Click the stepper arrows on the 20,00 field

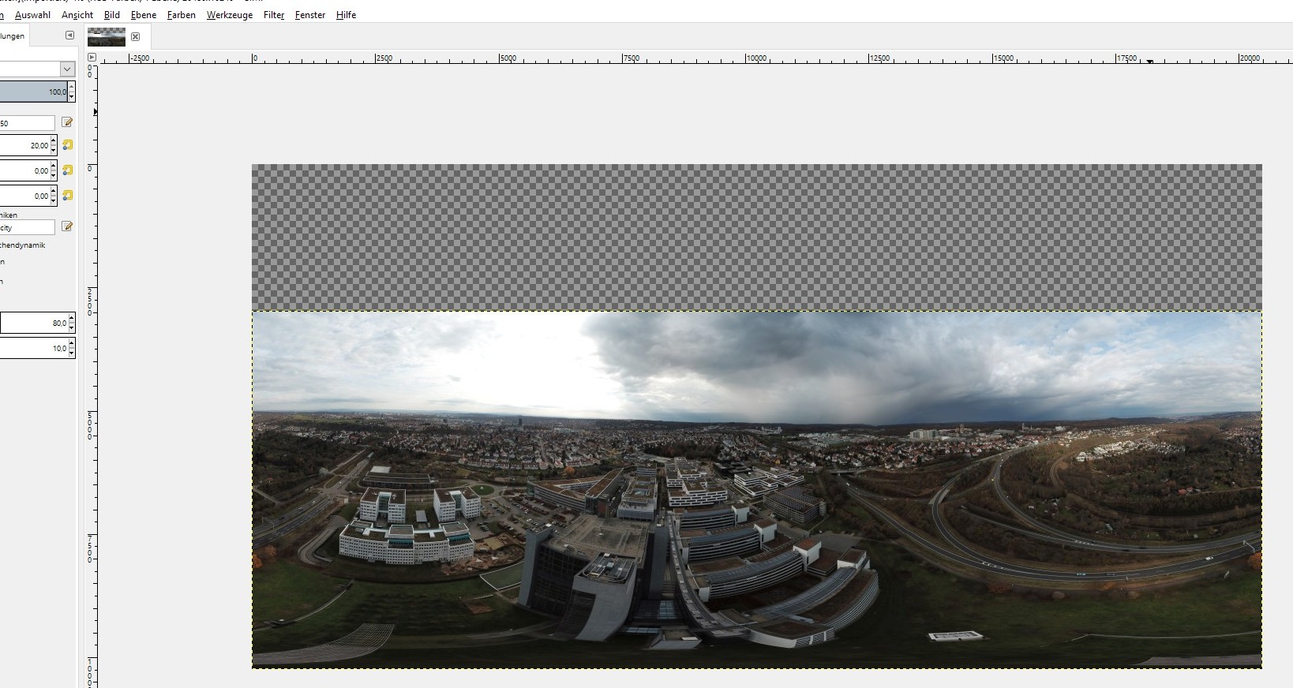pyautogui.click(x=54, y=145)
